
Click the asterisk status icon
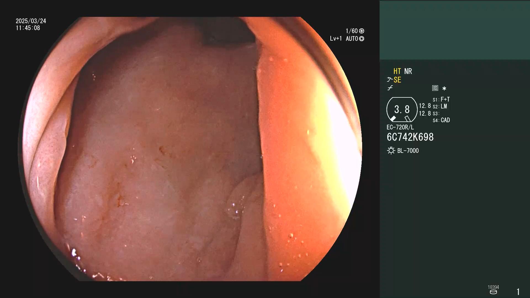click(x=444, y=89)
